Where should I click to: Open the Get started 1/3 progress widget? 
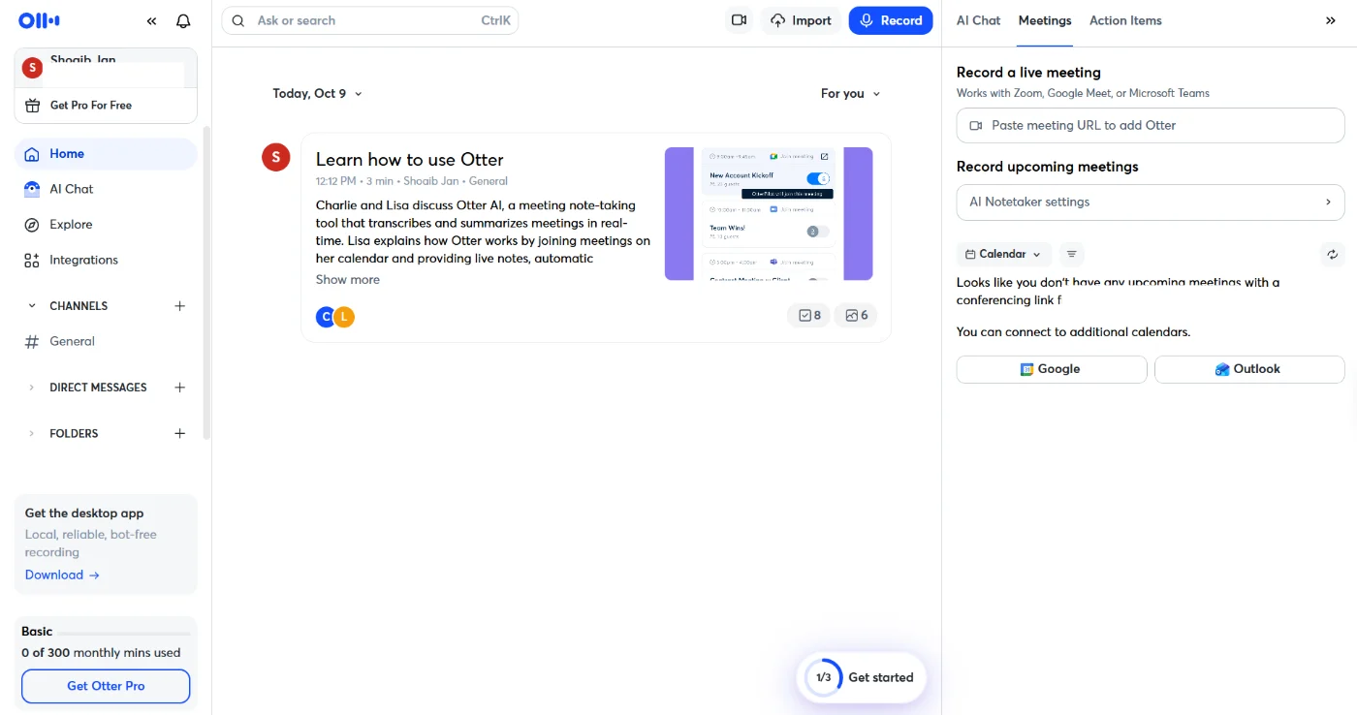862,678
